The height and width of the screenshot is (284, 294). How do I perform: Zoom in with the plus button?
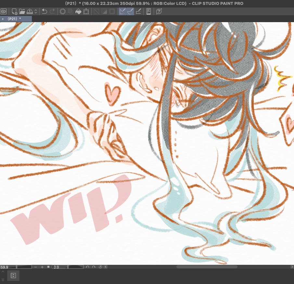tap(42, 267)
